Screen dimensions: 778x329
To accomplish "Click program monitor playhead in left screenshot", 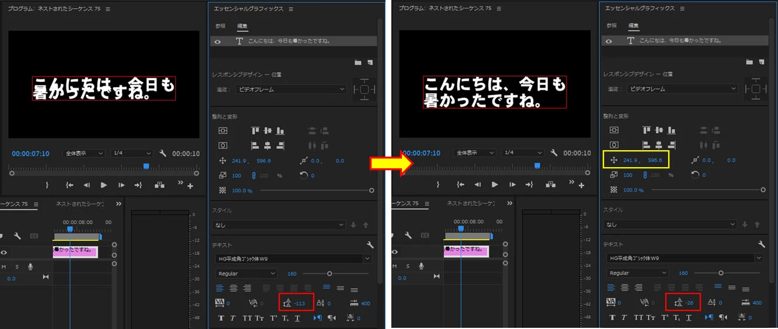I will 146,167.
